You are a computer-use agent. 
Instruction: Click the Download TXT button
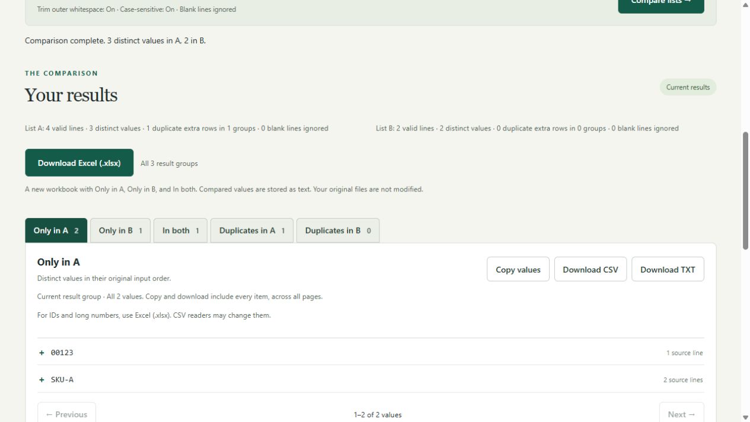coord(668,269)
